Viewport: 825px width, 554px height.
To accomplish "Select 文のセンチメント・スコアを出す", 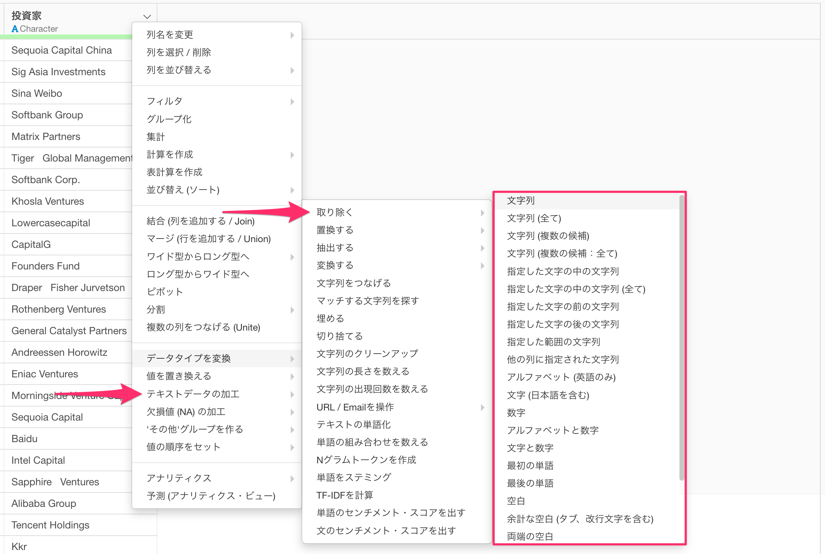I will point(397,531).
